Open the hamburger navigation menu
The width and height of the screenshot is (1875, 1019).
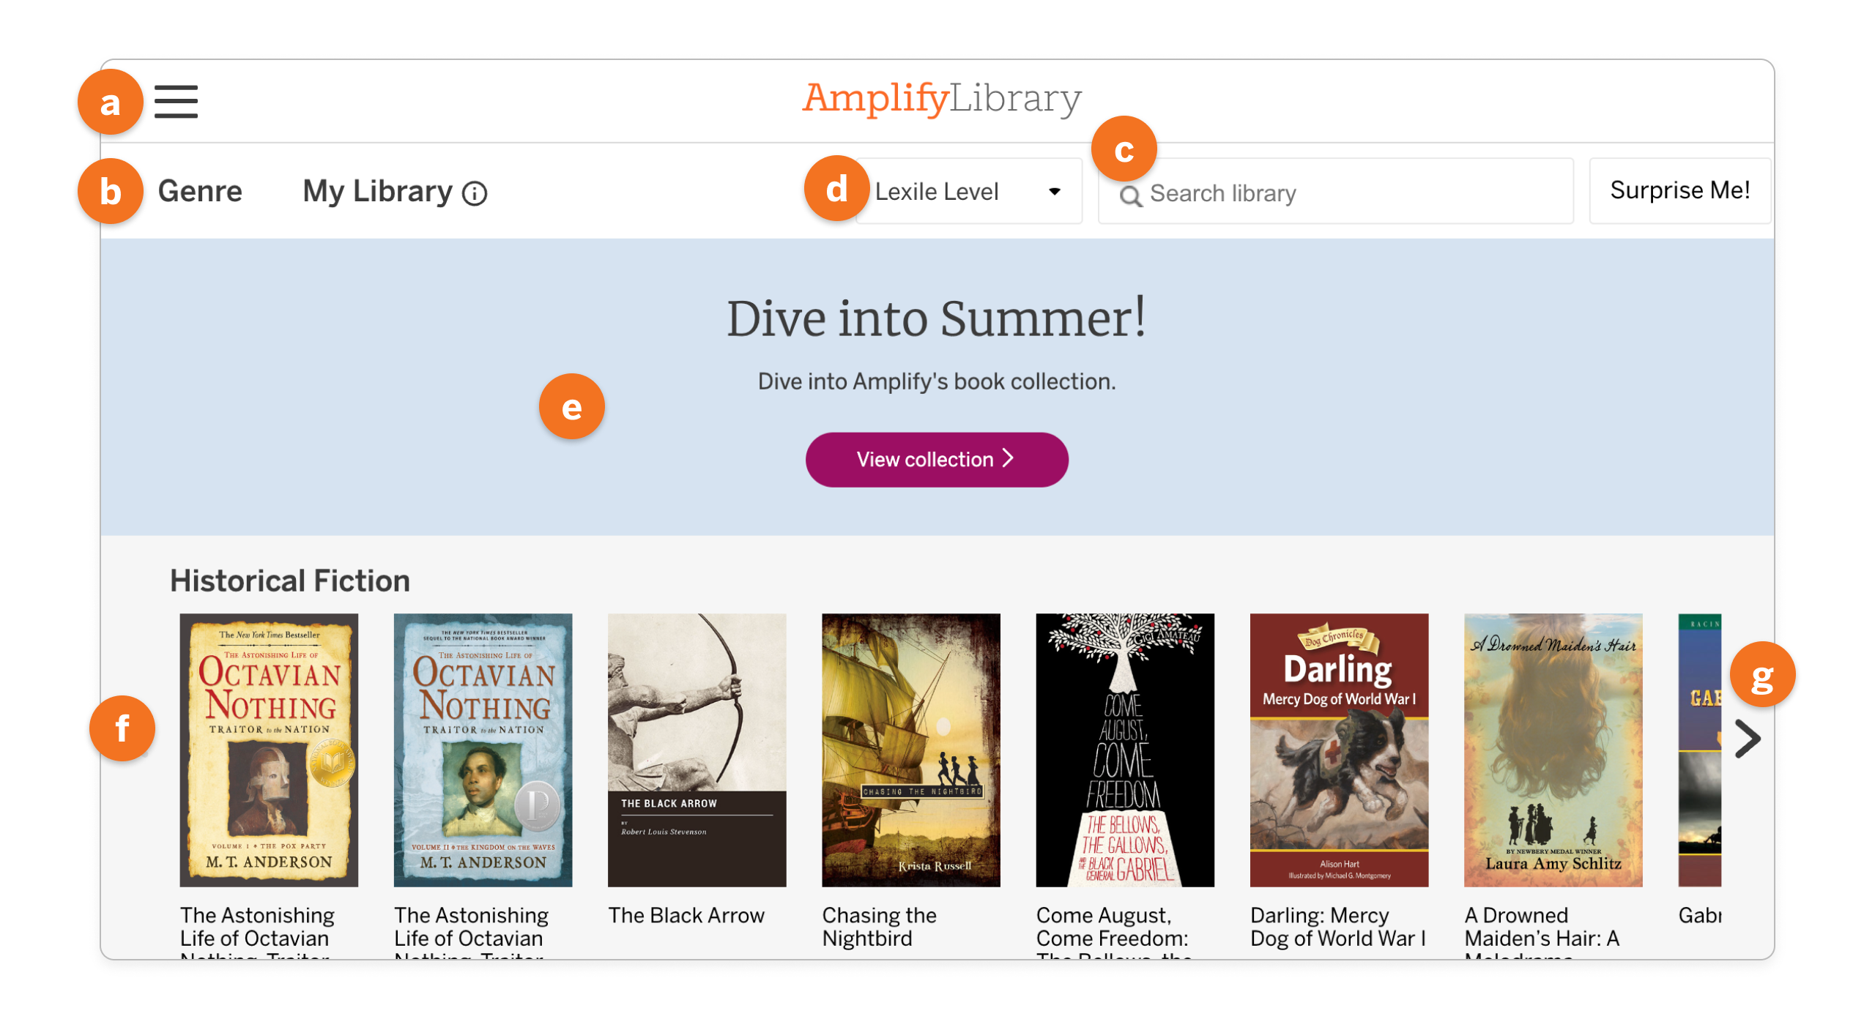point(176,101)
